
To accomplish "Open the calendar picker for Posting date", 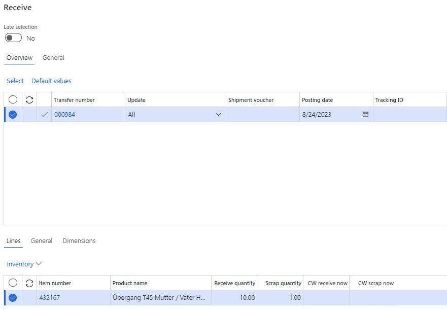I will [365, 114].
